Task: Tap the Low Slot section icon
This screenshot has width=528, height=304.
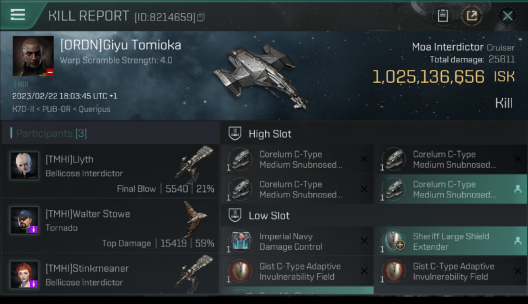Action: click(235, 215)
